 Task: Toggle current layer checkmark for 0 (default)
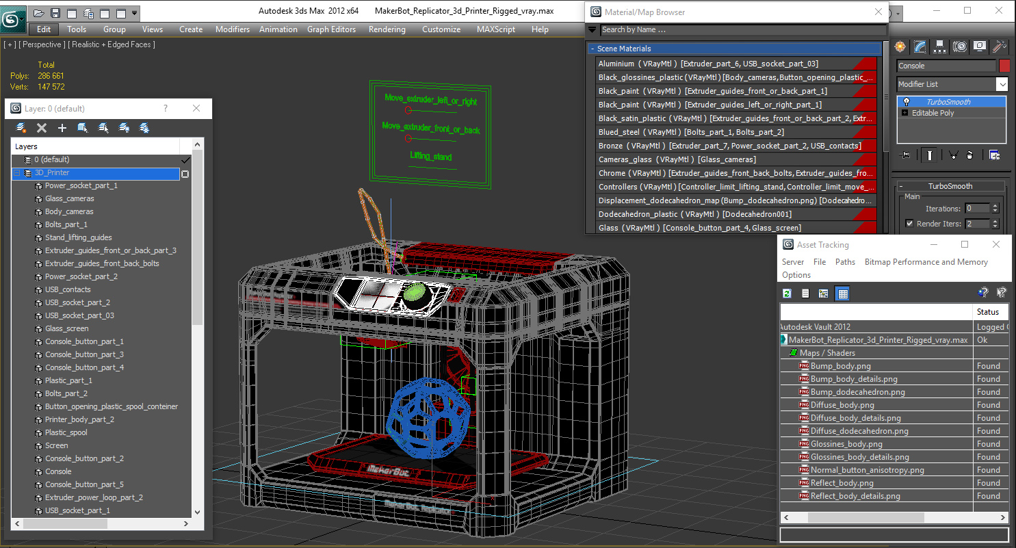coord(185,159)
